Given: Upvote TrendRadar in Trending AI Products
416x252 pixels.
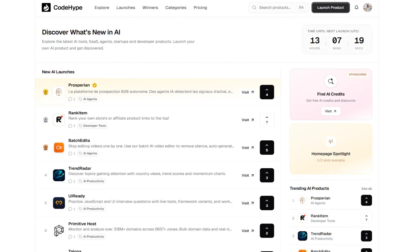Looking at the screenshot, I should 367,236.
